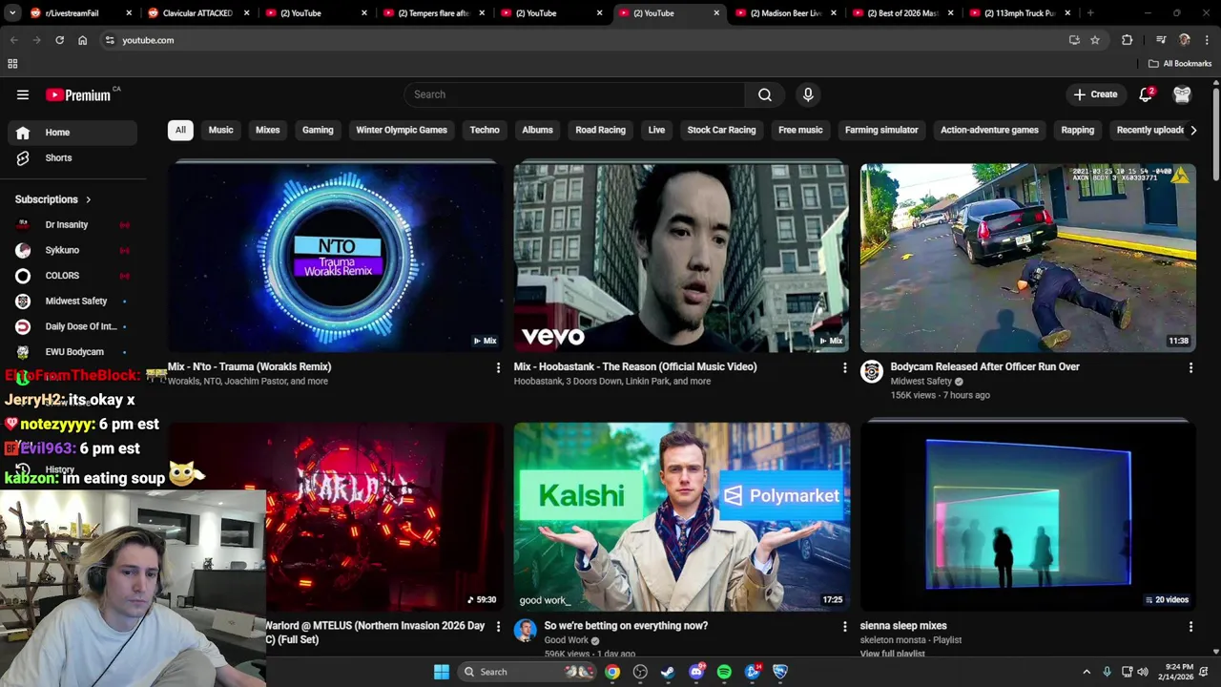Screen dimensions: 1221x687
Task: Select the Gaming filter chip
Action: [318, 130]
